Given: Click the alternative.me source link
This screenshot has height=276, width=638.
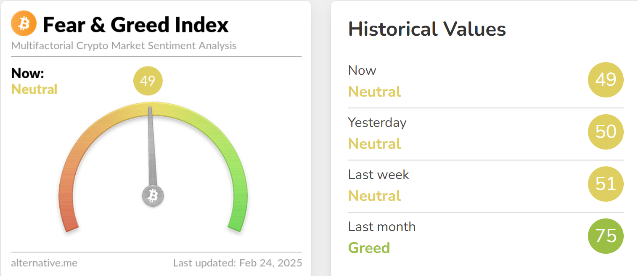Looking at the screenshot, I should (x=44, y=263).
